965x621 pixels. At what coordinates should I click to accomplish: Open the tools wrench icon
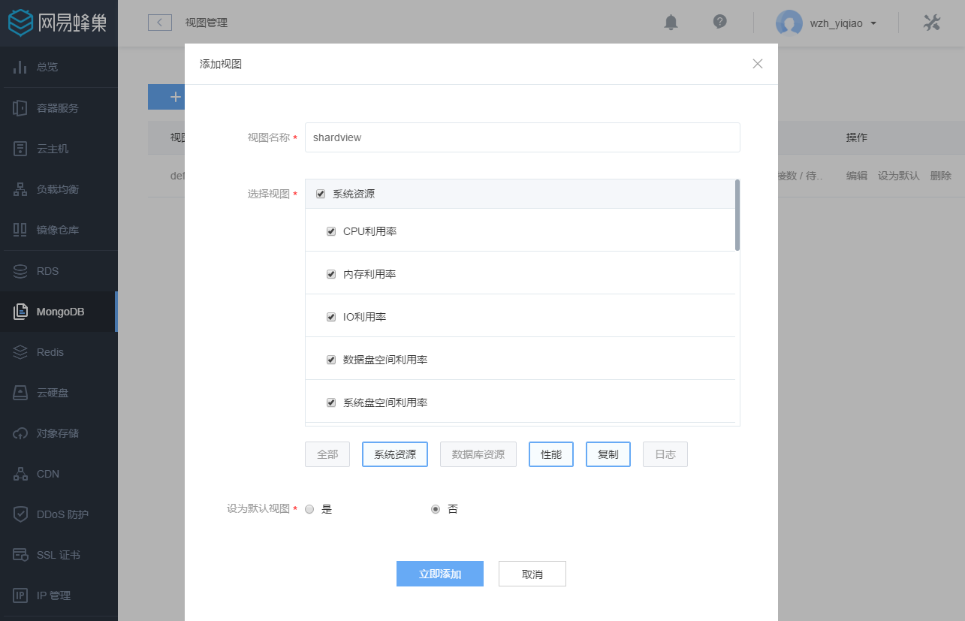point(931,23)
